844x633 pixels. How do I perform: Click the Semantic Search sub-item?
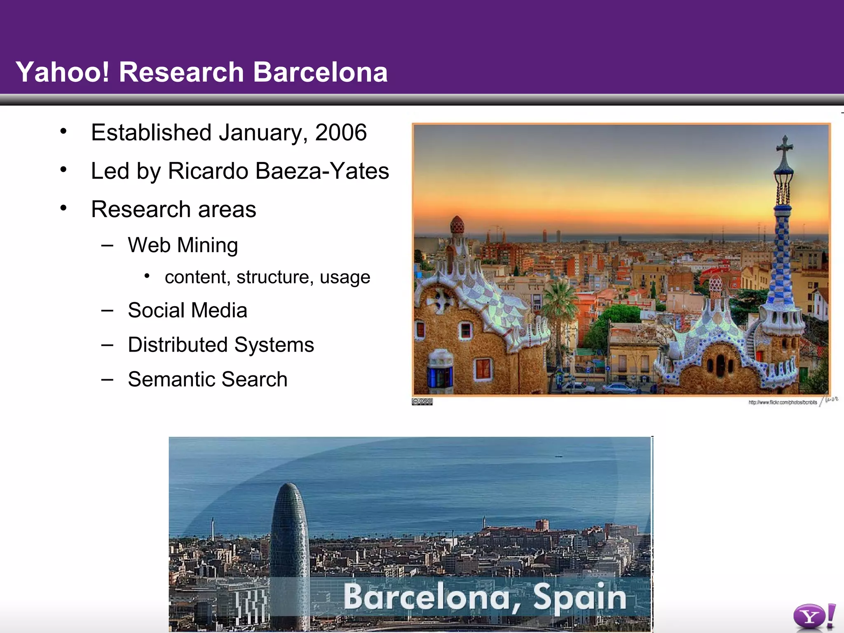tap(208, 379)
